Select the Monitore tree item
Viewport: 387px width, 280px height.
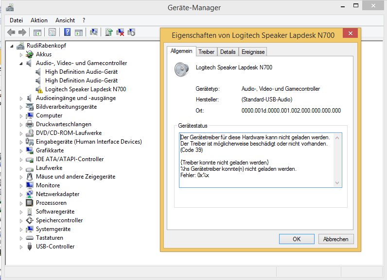(48, 185)
